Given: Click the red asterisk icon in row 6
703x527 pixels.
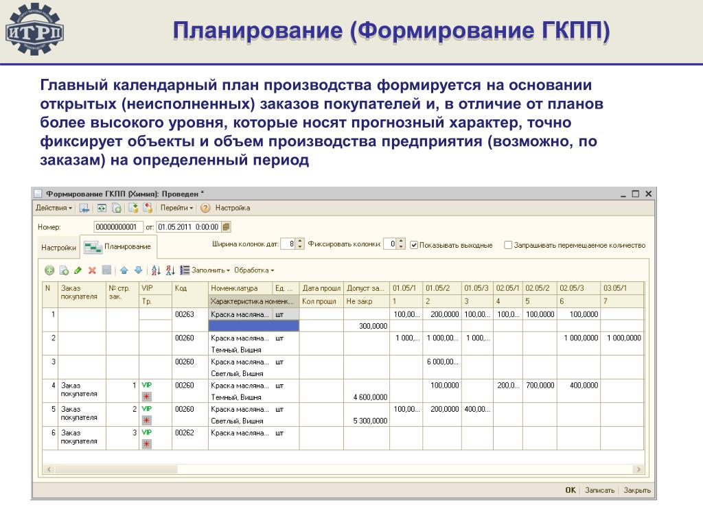Looking at the screenshot, I should (x=147, y=444).
